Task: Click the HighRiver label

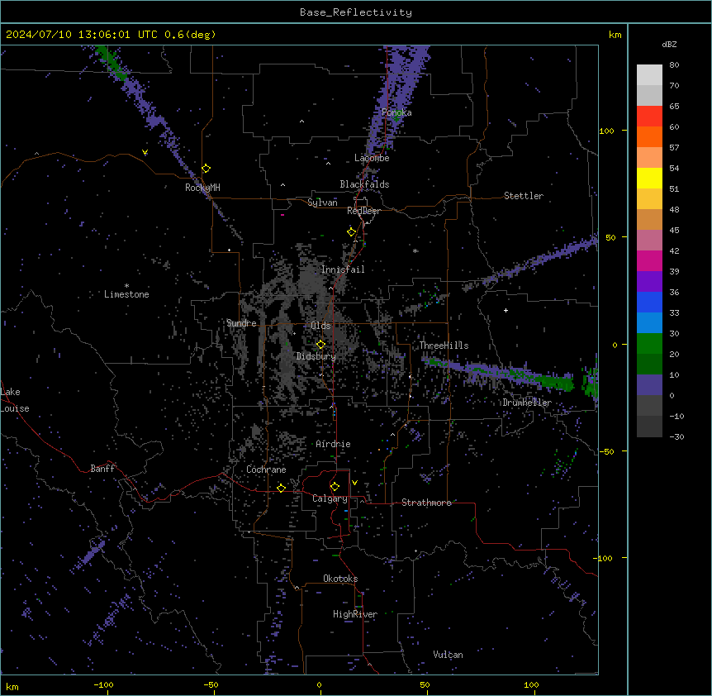Action: click(355, 614)
